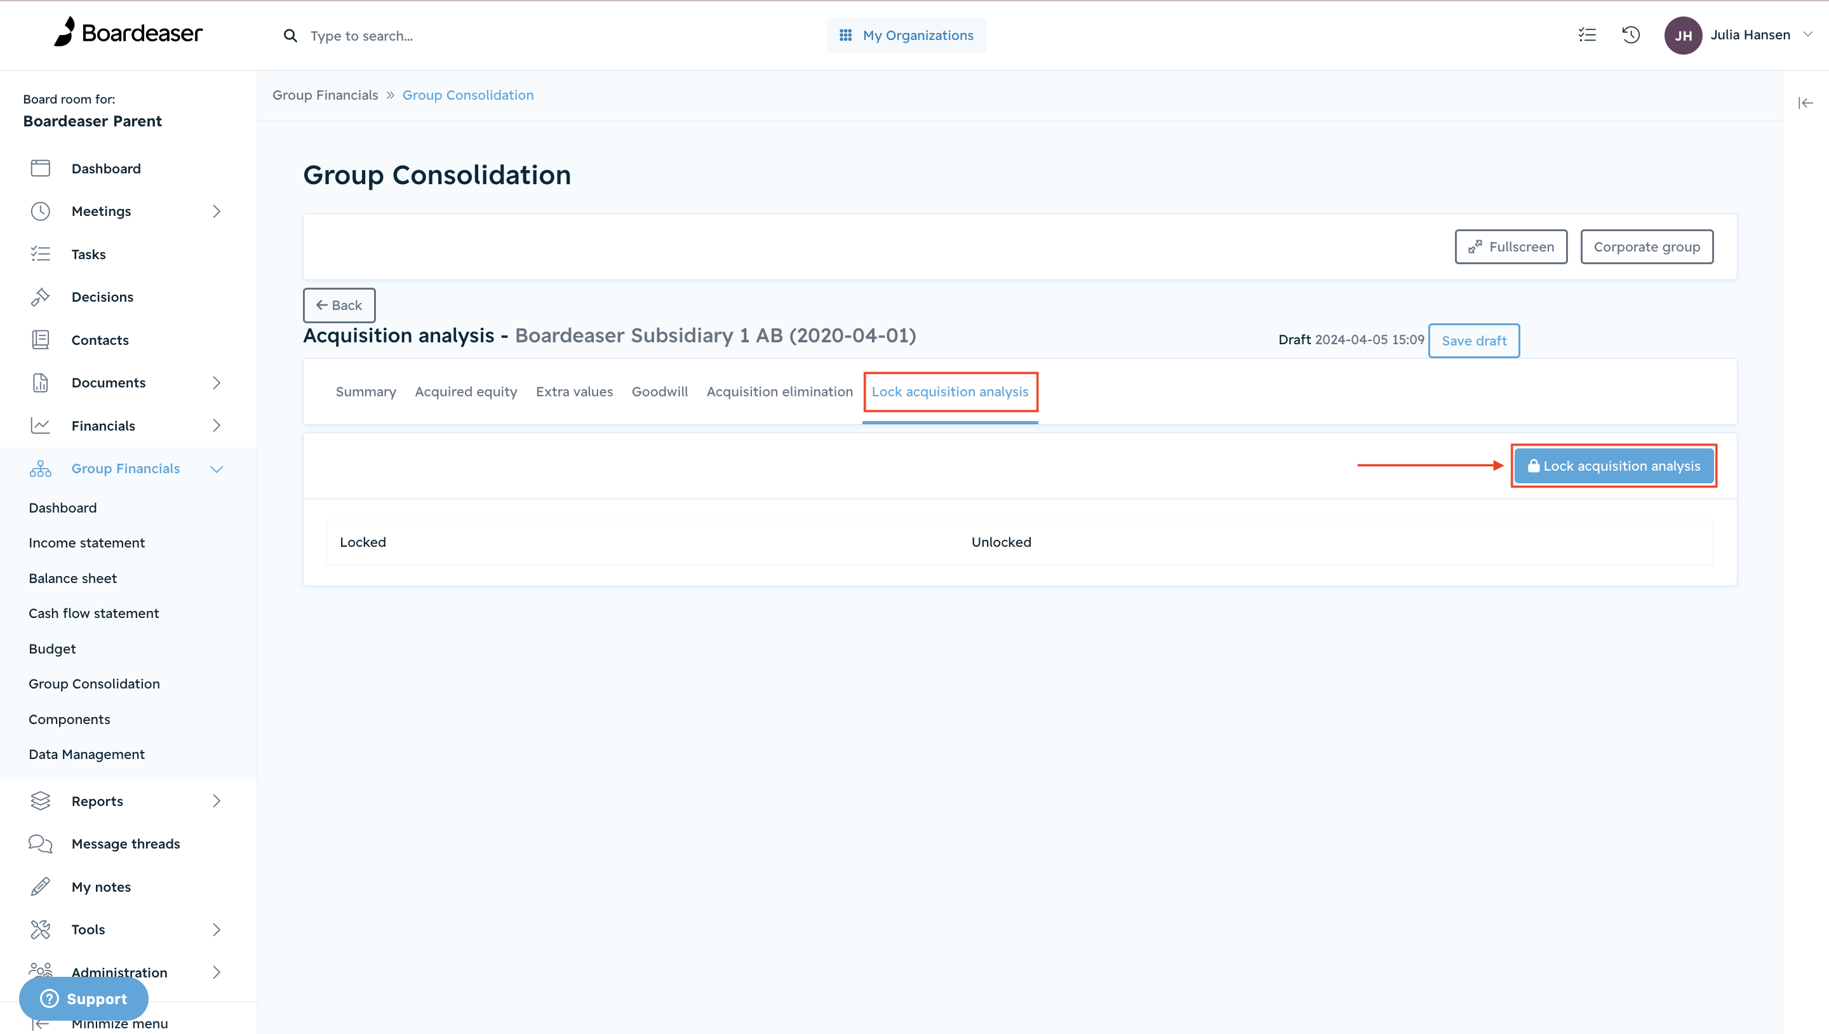Open the Extra values tab
The width and height of the screenshot is (1829, 1034).
click(574, 392)
